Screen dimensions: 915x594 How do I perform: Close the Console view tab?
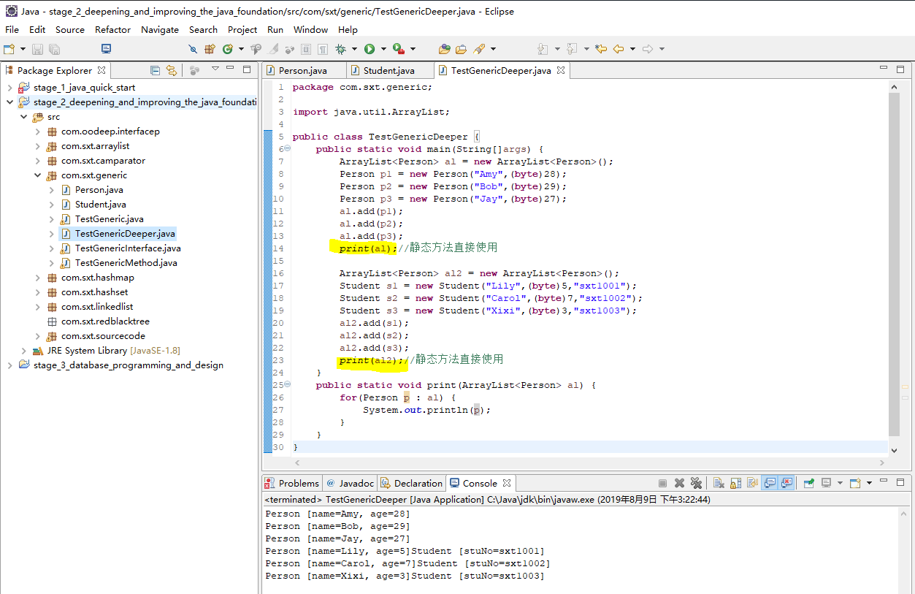506,483
